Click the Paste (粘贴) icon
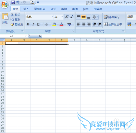136x133 pixels. click(5, 16)
